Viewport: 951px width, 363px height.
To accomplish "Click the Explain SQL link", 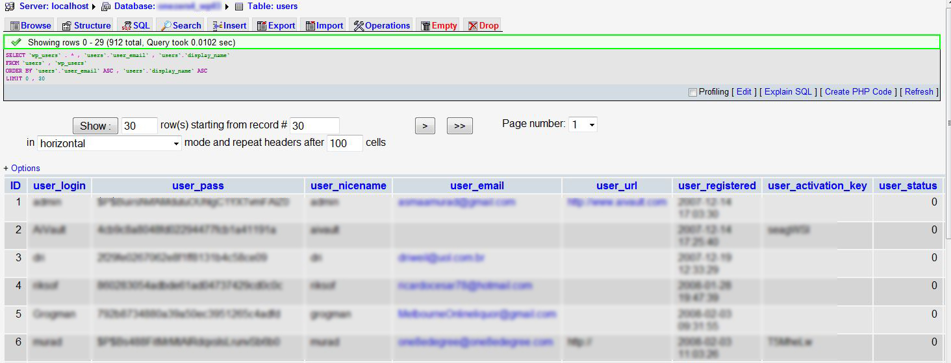I will [x=788, y=92].
